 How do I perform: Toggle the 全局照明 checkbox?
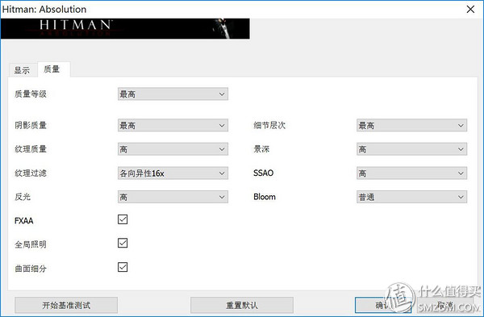[123, 244]
